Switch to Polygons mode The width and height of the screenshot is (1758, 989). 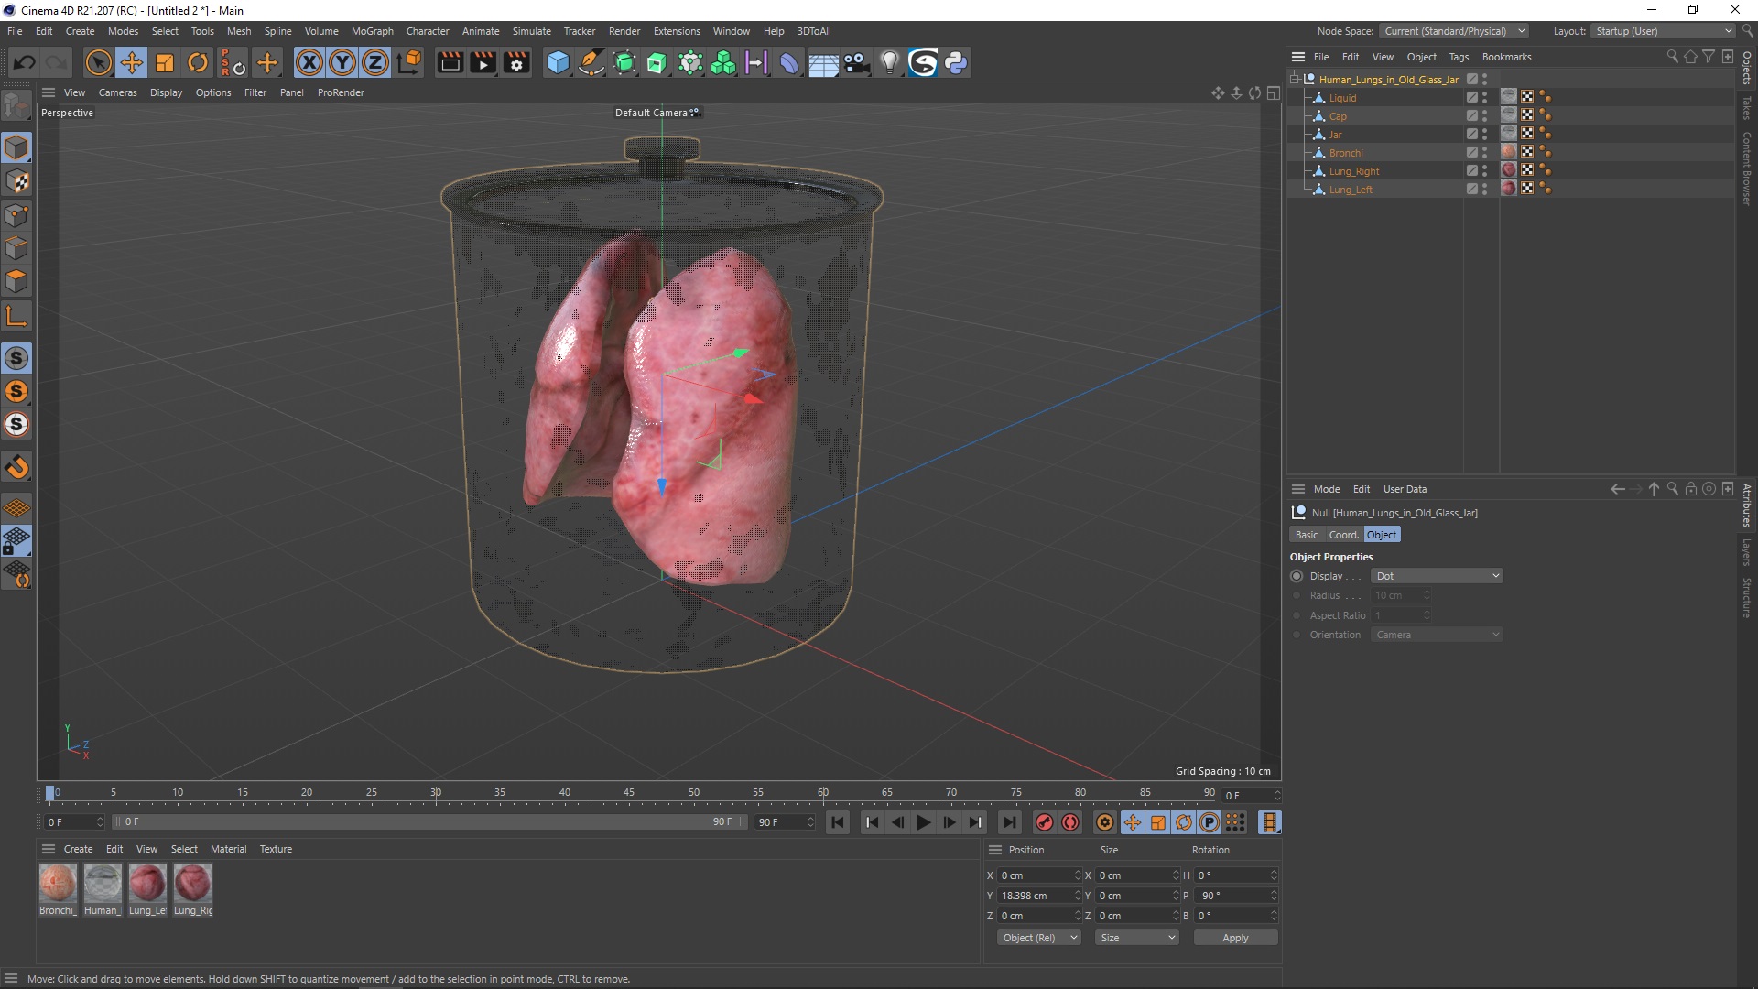coord(16,281)
